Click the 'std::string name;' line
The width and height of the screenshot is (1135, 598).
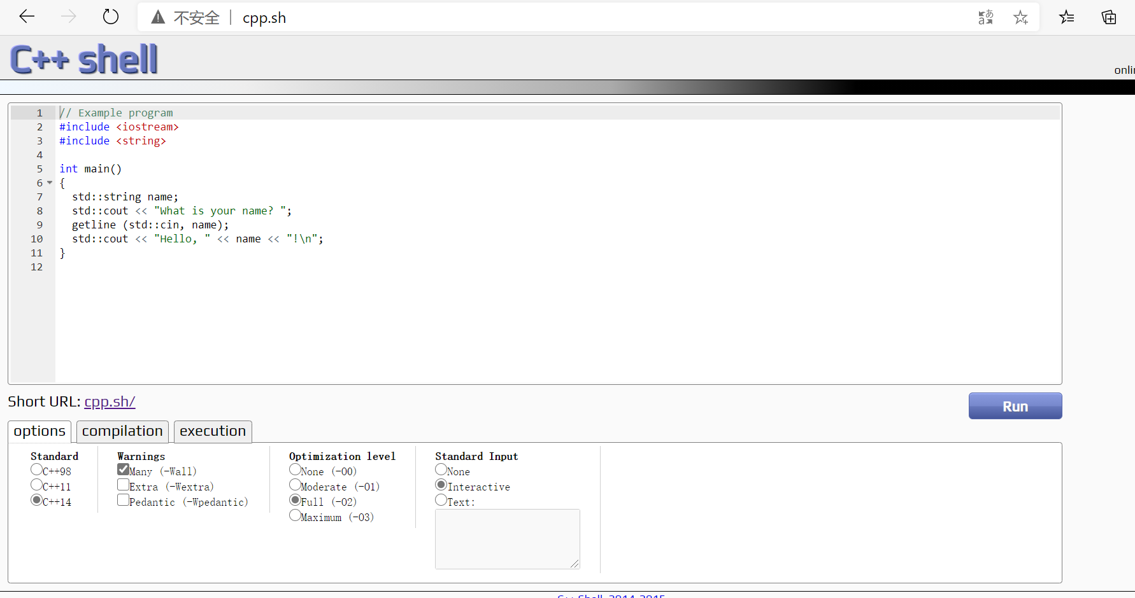click(x=125, y=197)
